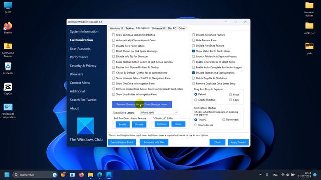Open the Firefox desktop shortcut
This screenshot has width=321, height=180.
8,28
